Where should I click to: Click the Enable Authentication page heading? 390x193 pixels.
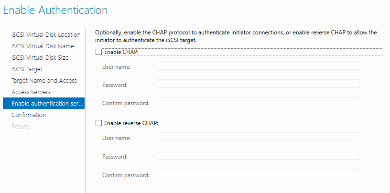coord(55,10)
